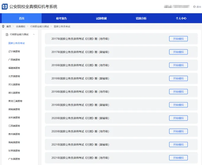This screenshot has width=202, height=165.
Task: Click the 2017年国家公务员录用考试《行测》题（地市级）title
Action: click(x=80, y=39)
